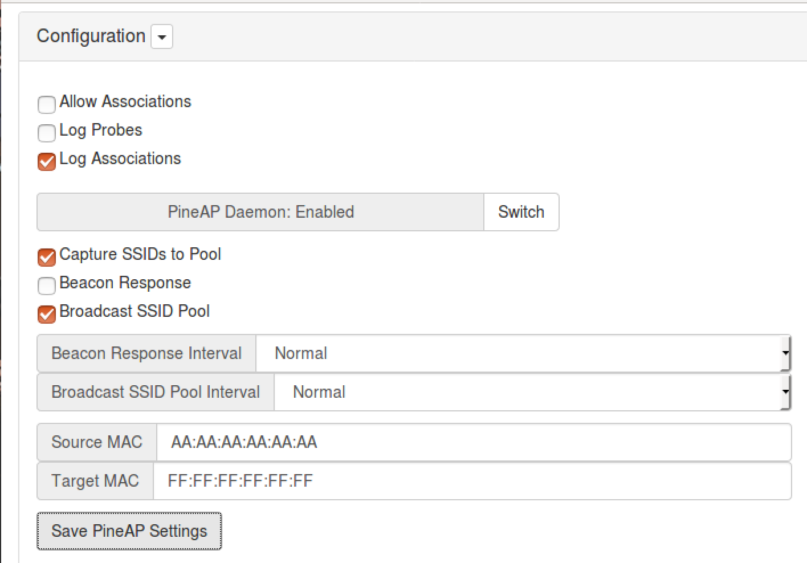The image size is (807, 563).
Task: Click the Source MAC label
Action: (x=97, y=442)
